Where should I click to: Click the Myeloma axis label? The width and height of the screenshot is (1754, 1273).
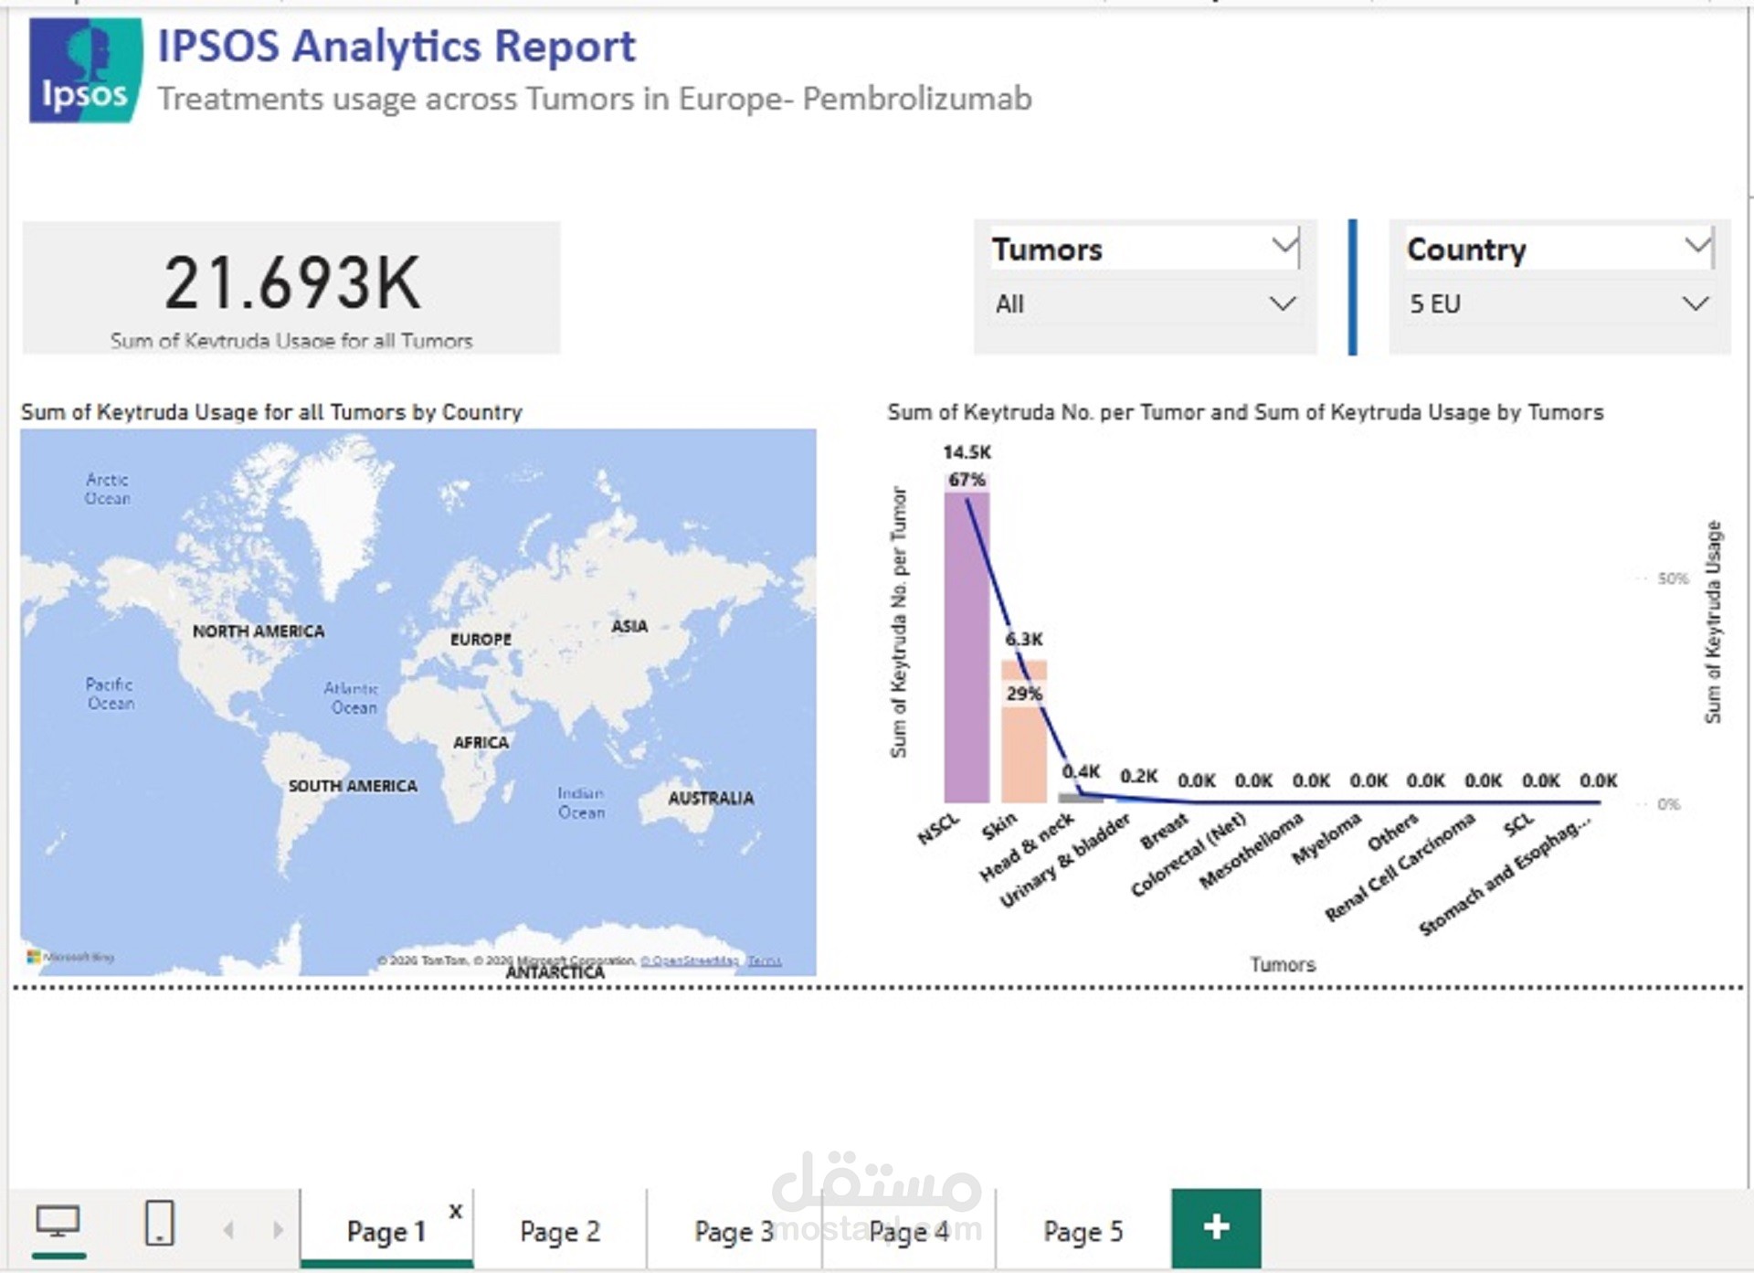[1326, 839]
